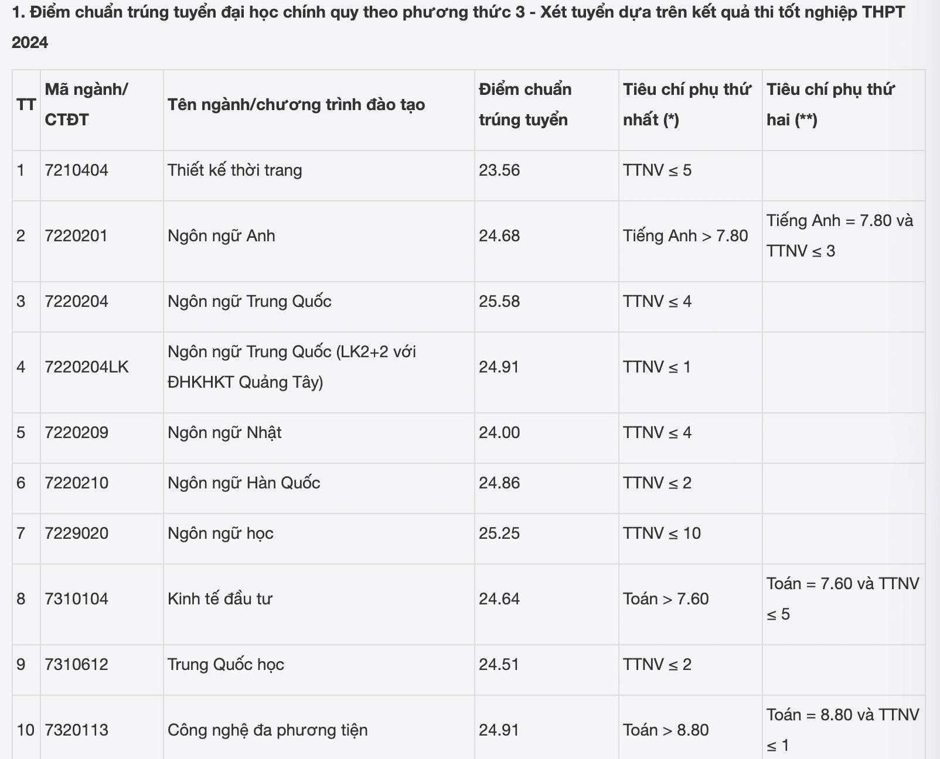Click 'Trung Quốc học' major name

226,665
